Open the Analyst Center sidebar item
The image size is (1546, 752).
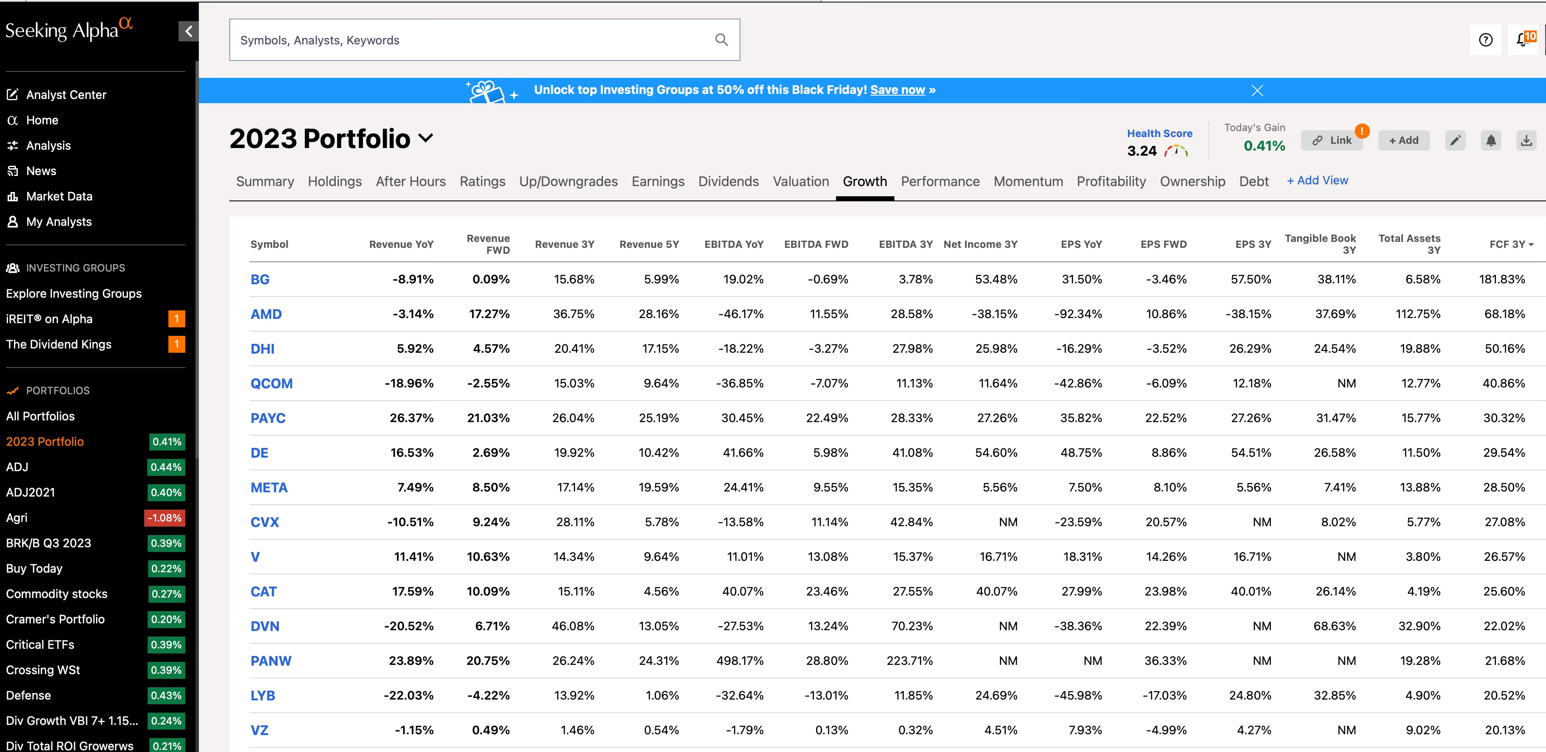[x=66, y=95]
